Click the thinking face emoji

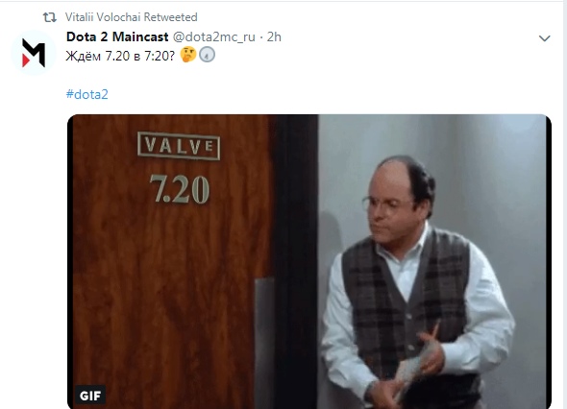(x=187, y=55)
